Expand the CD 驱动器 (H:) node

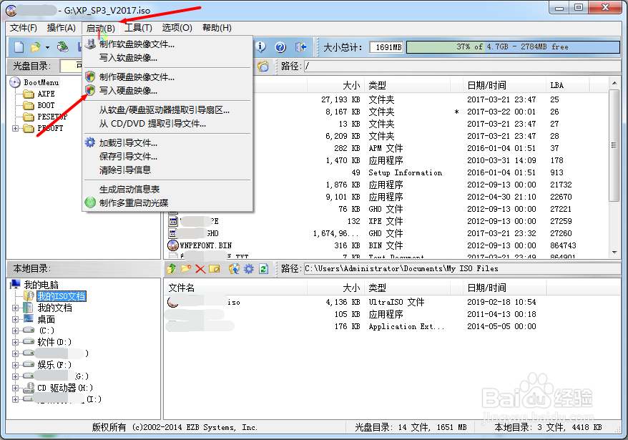coord(15,388)
